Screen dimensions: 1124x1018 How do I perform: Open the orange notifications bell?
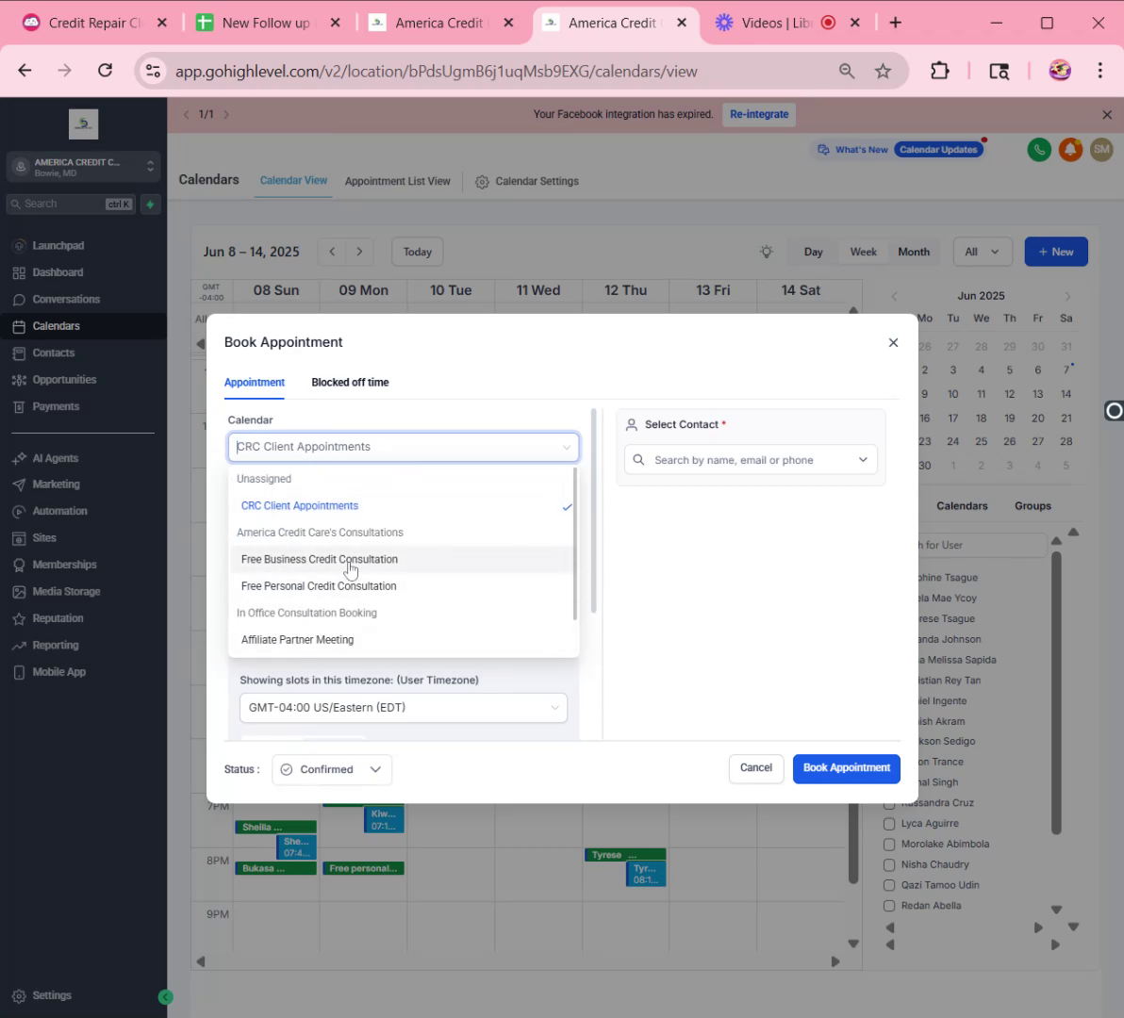click(1070, 149)
